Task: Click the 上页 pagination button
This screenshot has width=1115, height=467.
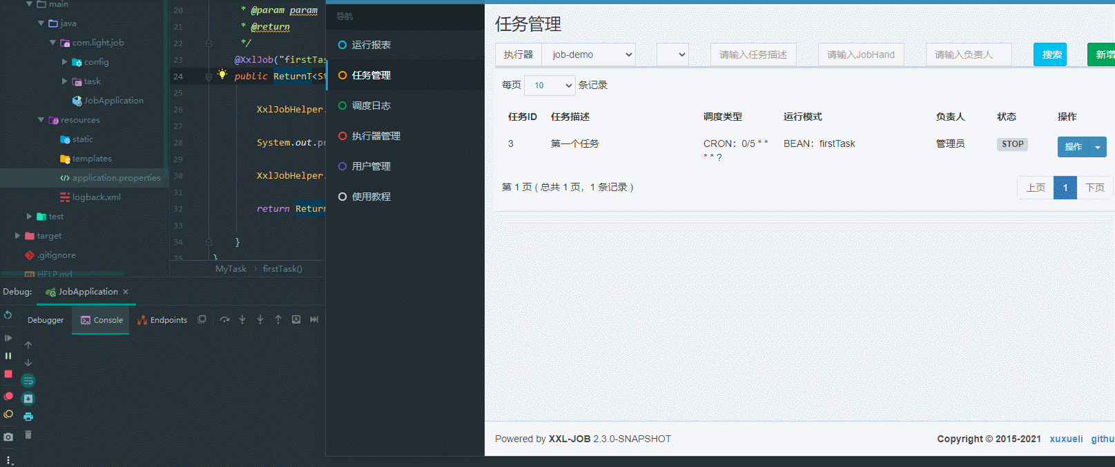Action: [1036, 188]
